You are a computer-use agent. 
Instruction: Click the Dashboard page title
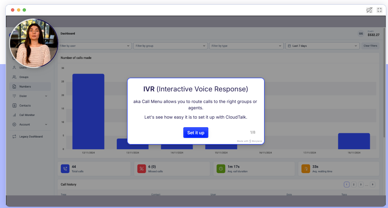pos(68,34)
